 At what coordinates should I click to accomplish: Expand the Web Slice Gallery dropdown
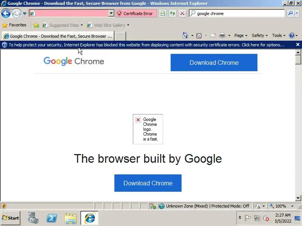(128, 25)
